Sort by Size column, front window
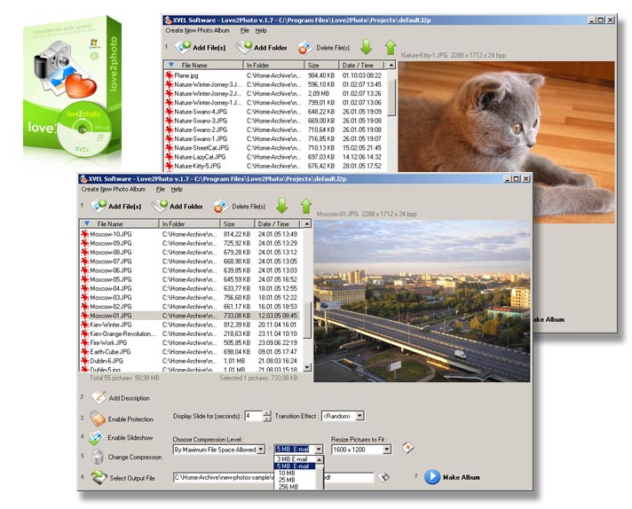Image resolution: width=632 pixels, height=509 pixels. click(x=237, y=223)
